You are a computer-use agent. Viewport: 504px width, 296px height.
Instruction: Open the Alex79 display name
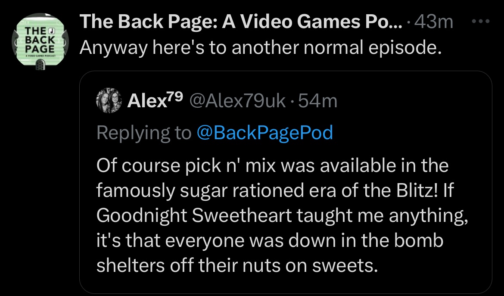coord(155,100)
